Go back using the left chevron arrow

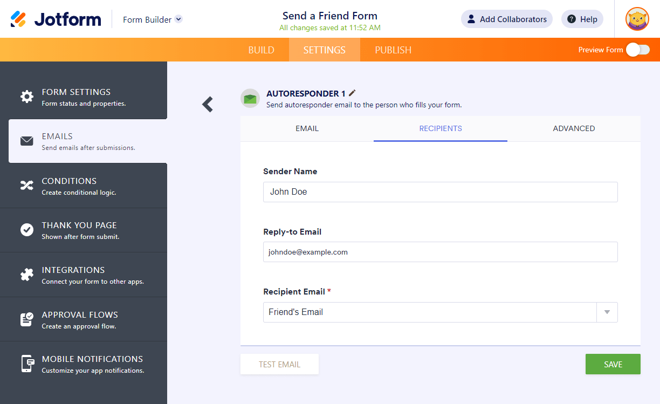208,104
